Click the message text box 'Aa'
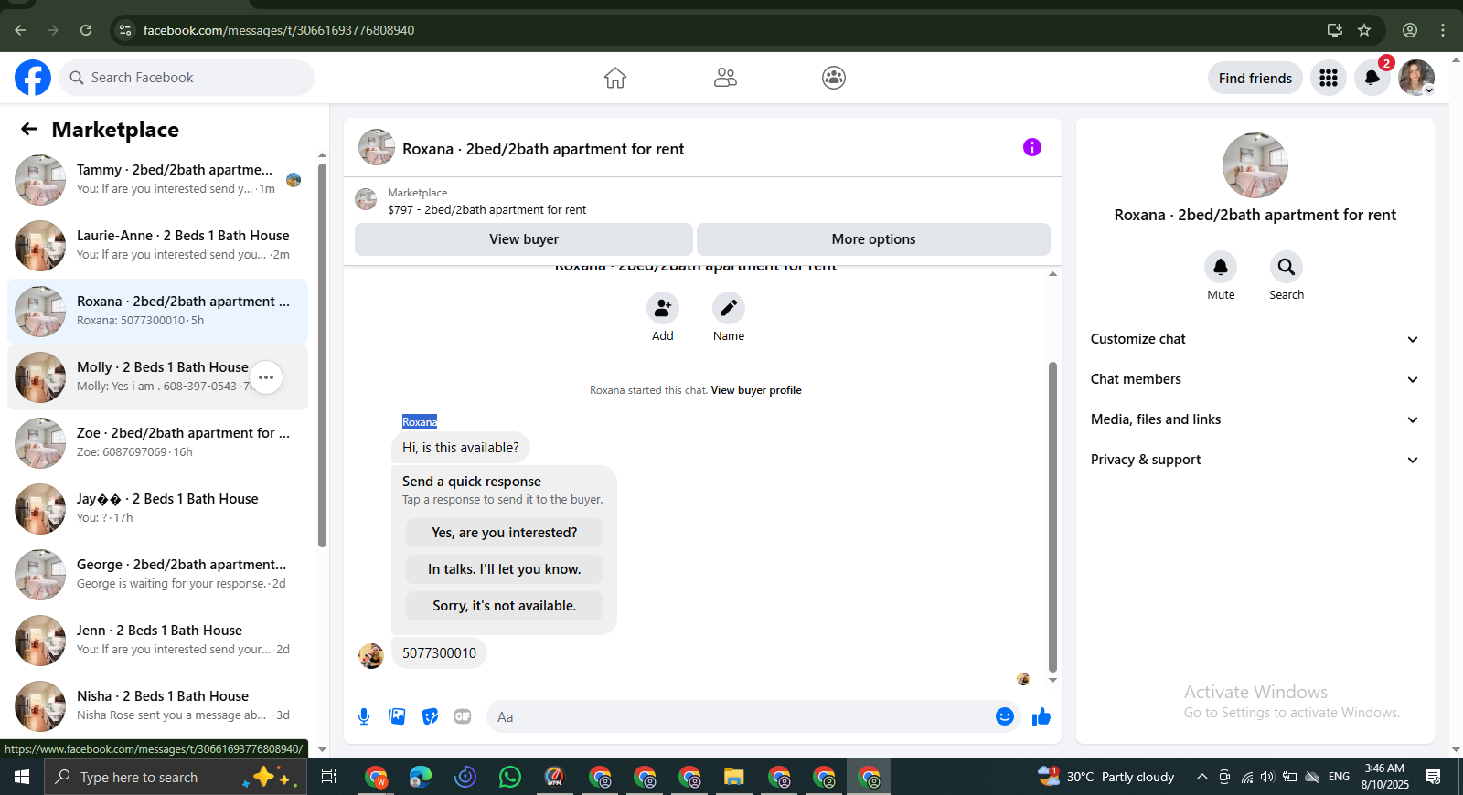The image size is (1463, 795). click(741, 716)
